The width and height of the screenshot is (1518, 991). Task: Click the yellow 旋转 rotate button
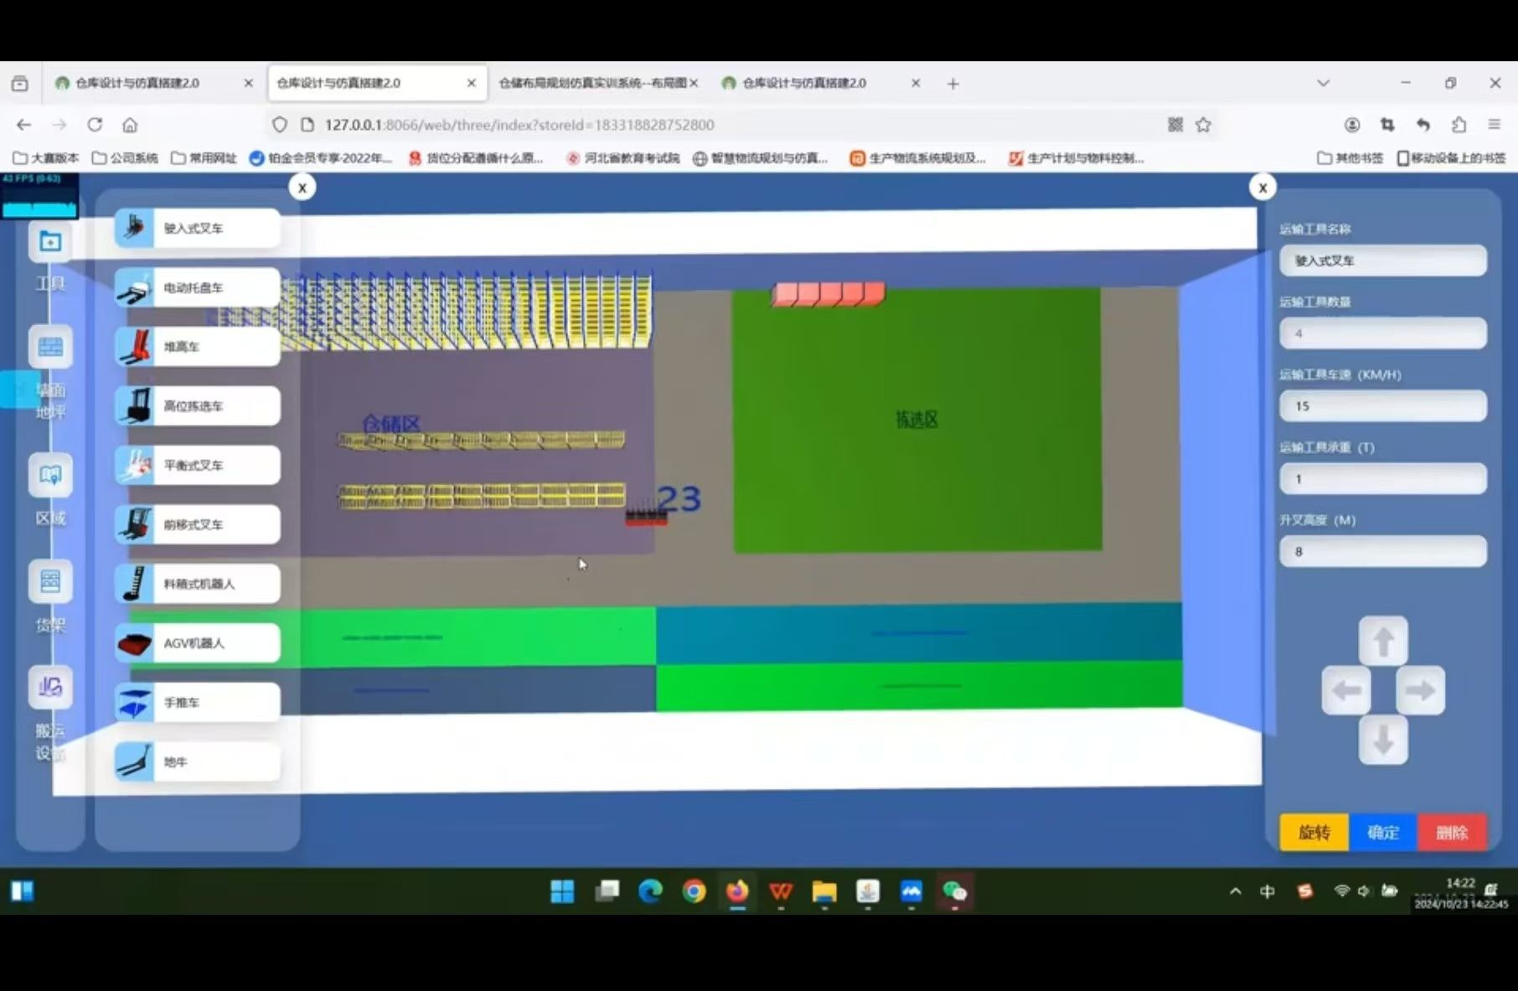(x=1314, y=832)
